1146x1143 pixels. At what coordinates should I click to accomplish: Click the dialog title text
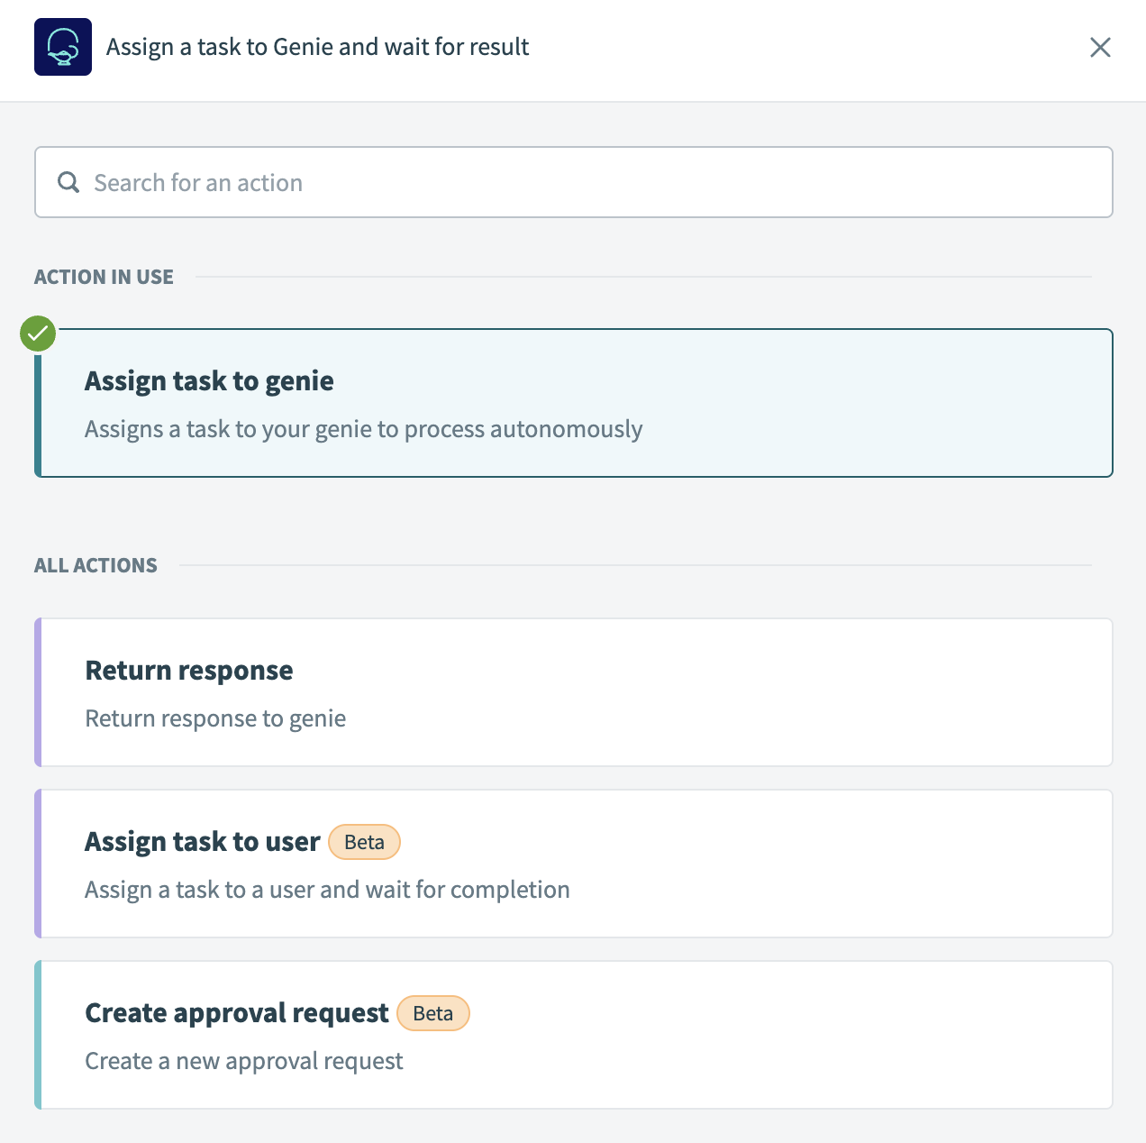(x=317, y=47)
